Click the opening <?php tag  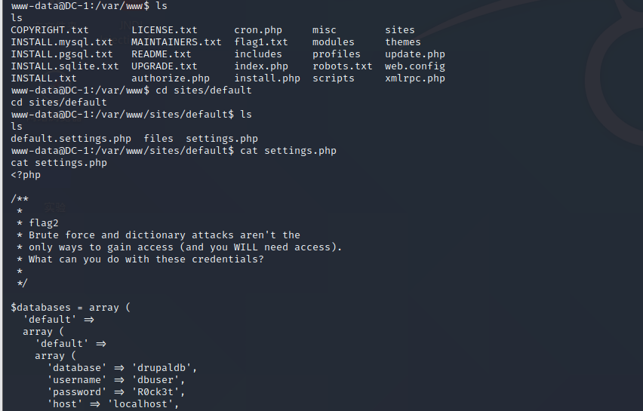click(x=26, y=175)
